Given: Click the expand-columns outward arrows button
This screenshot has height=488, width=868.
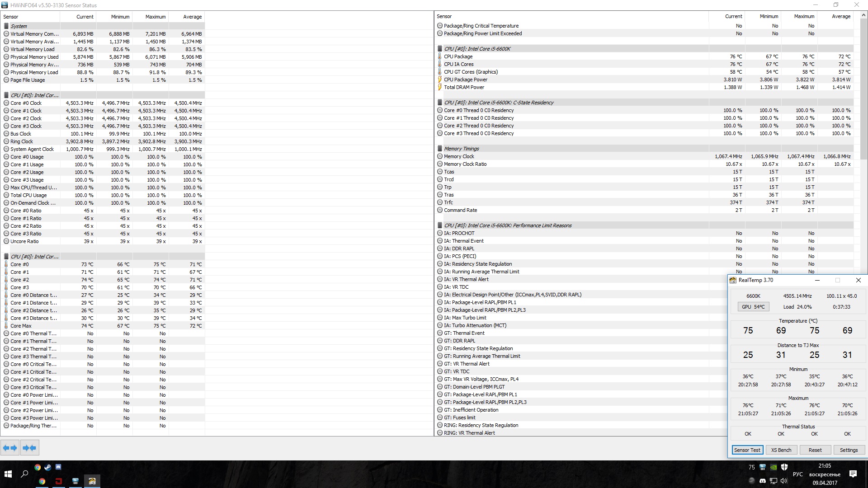Looking at the screenshot, I should click(10, 448).
